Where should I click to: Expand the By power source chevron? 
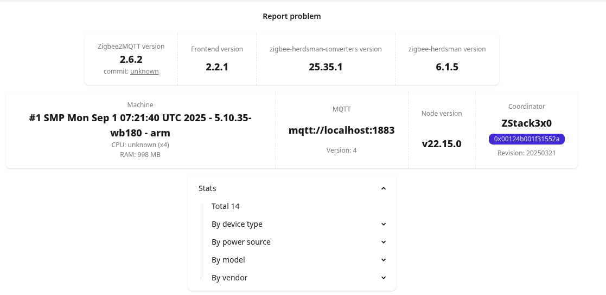pyautogui.click(x=384, y=242)
